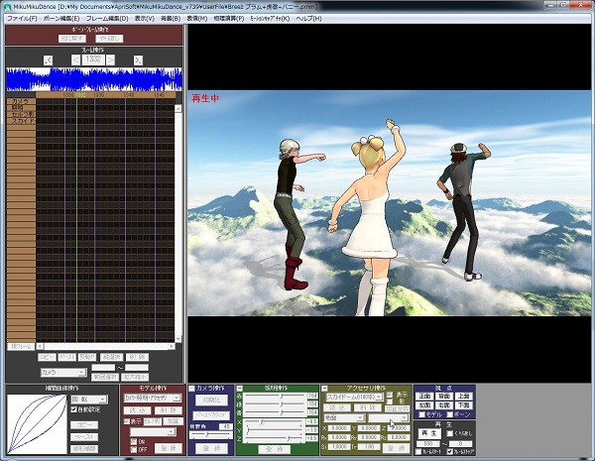Set view to 上面 top

point(464,397)
